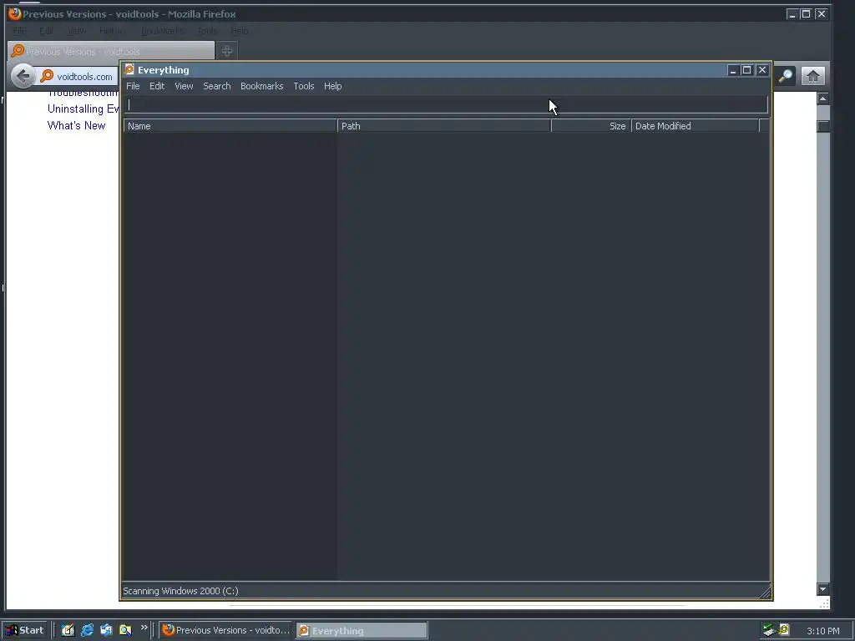Click the Everything title bar app icon

tap(129, 69)
